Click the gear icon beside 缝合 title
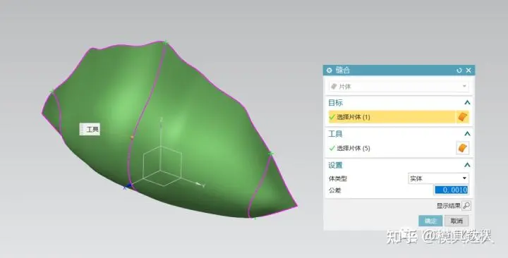Screen dimensions: 508x258 [329, 70]
